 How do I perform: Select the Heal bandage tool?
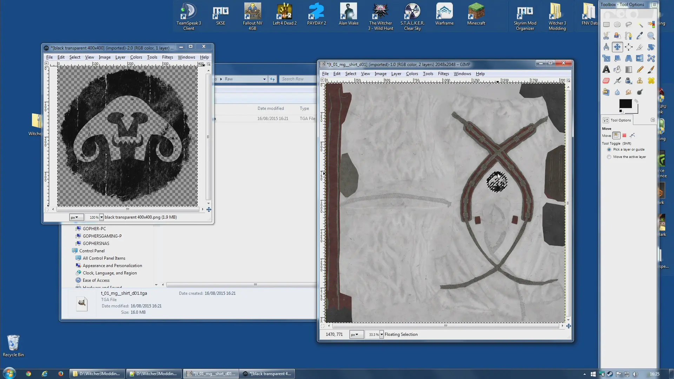(x=651, y=81)
